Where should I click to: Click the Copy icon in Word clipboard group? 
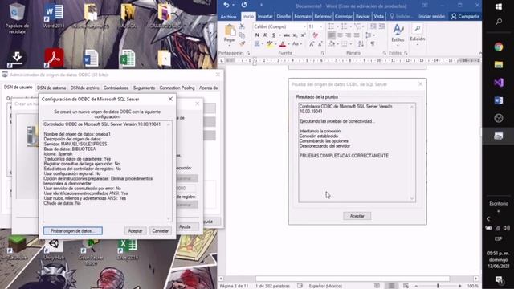click(x=242, y=35)
